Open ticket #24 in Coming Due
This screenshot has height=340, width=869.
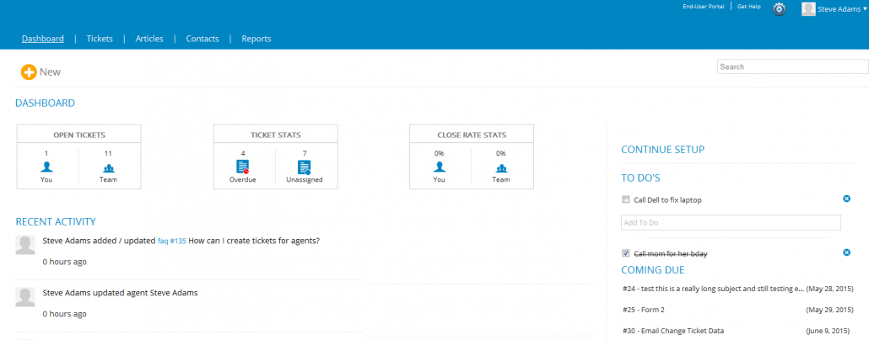(713, 289)
